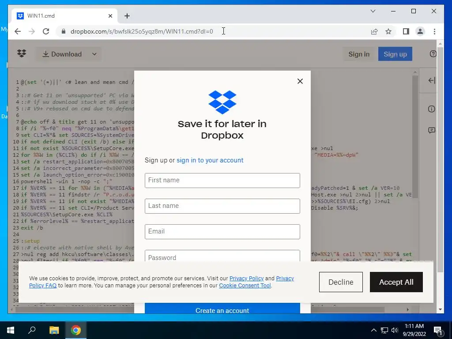Go back in Chrome
452x339 pixels.
pyautogui.click(x=18, y=31)
